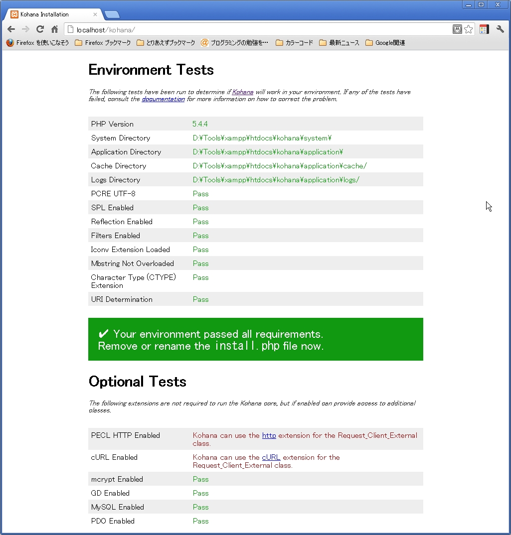Click the @ icon on the bookmarks bar

(x=204, y=43)
